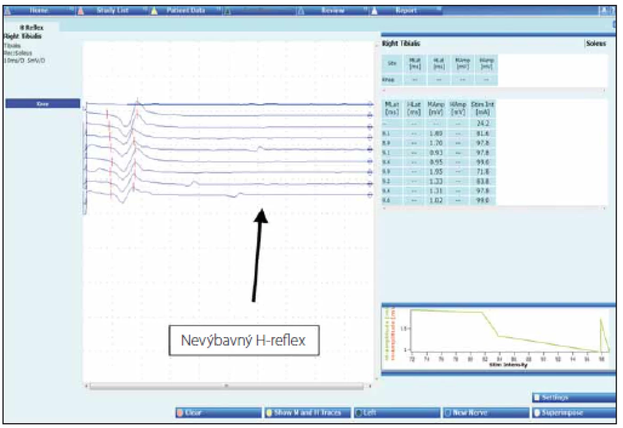Click the Left side button

(397, 413)
